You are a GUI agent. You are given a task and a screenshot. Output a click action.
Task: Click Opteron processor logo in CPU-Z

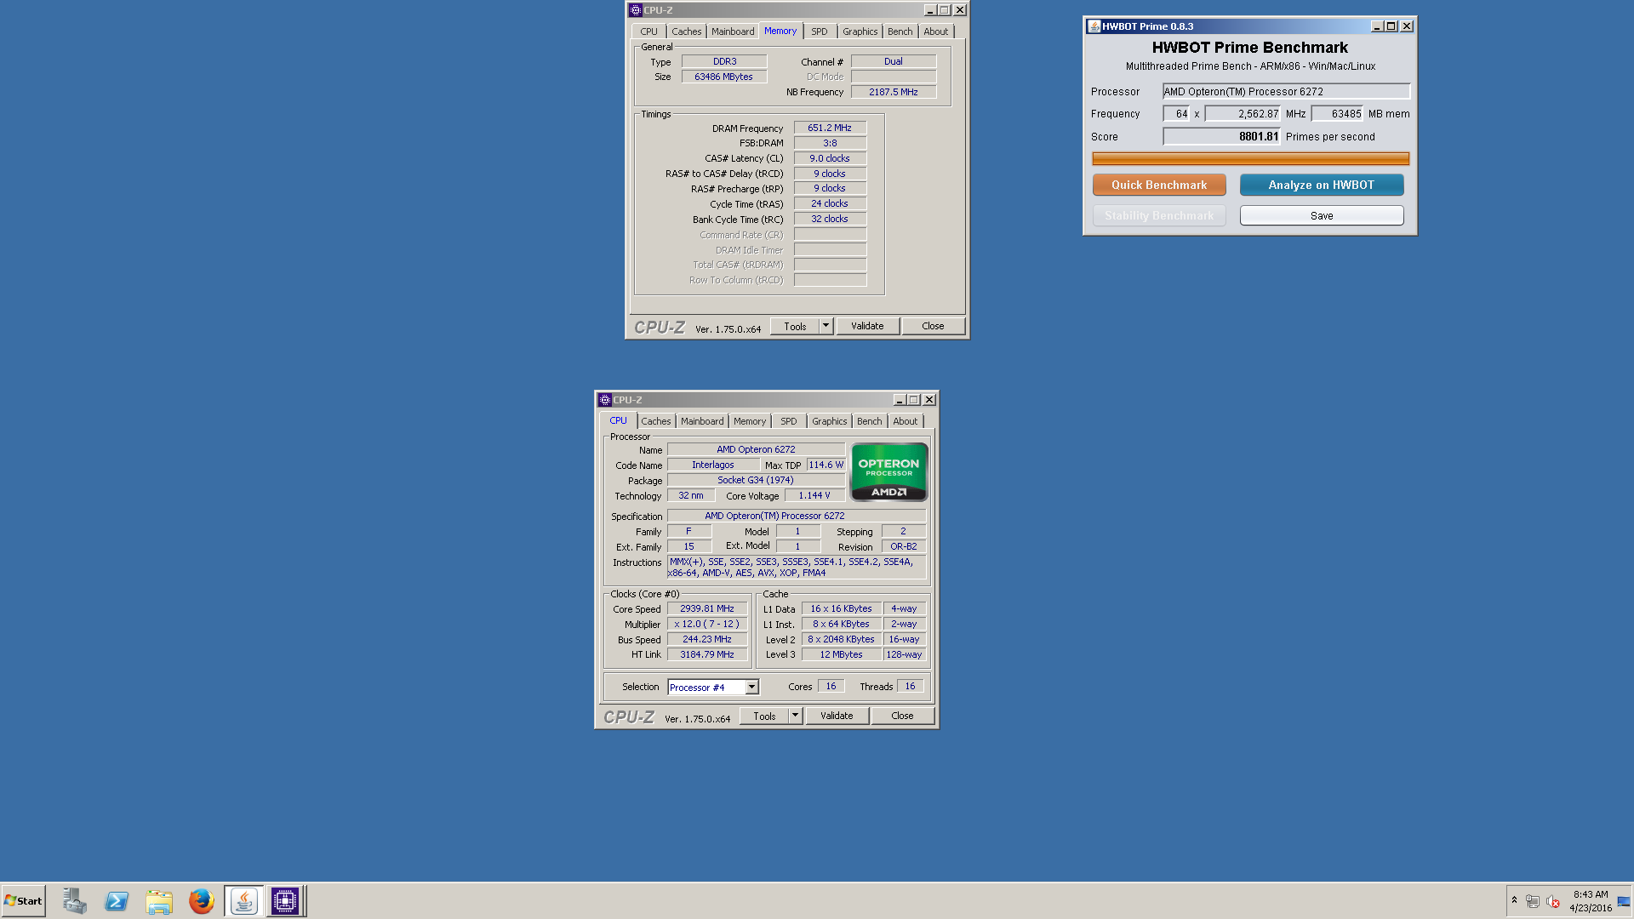888,472
